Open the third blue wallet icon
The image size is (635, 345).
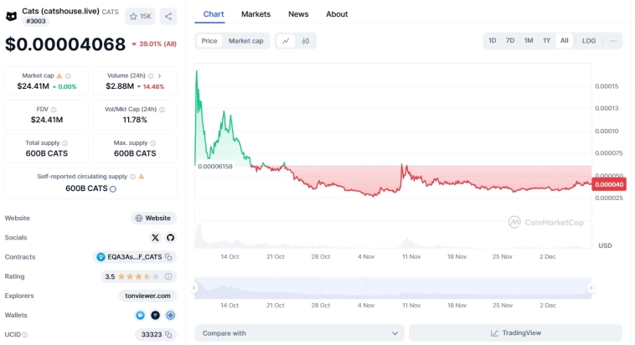[x=171, y=315]
